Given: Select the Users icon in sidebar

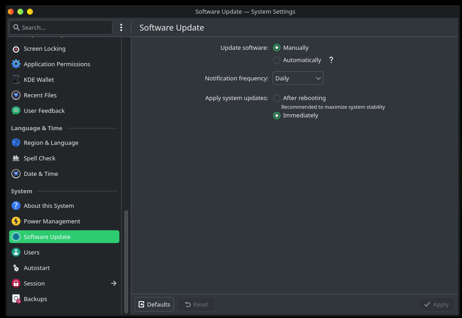Looking at the screenshot, I should (16, 252).
